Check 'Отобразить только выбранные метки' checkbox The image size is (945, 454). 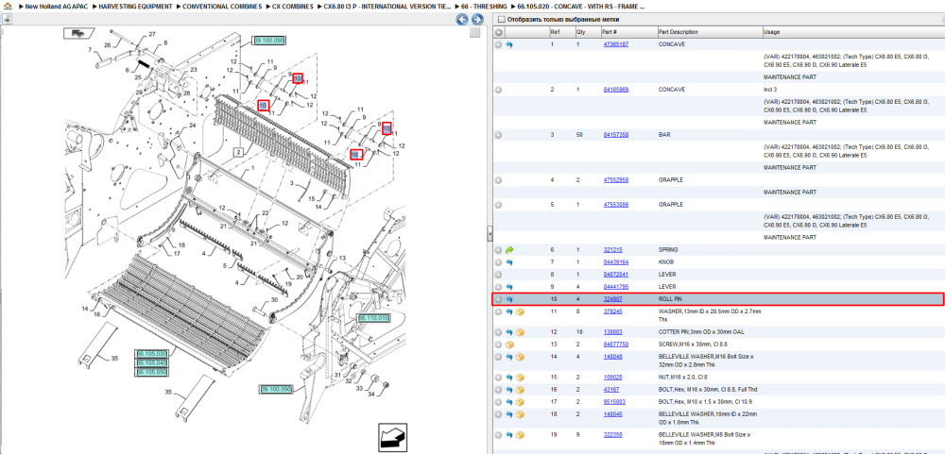click(x=501, y=19)
